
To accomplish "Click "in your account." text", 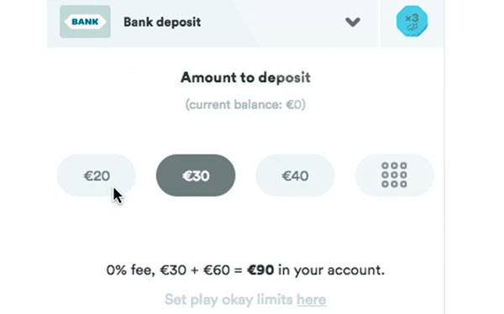I will pos(332,270).
